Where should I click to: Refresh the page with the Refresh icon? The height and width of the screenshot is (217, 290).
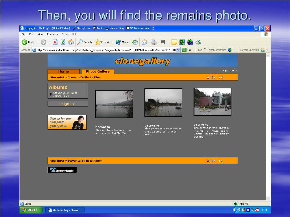coord(63,42)
